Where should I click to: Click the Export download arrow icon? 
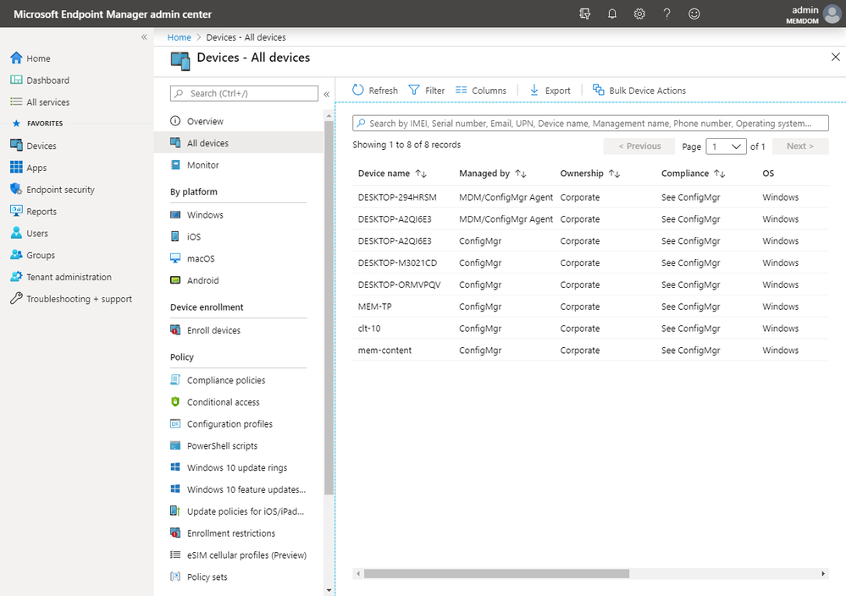coord(534,90)
